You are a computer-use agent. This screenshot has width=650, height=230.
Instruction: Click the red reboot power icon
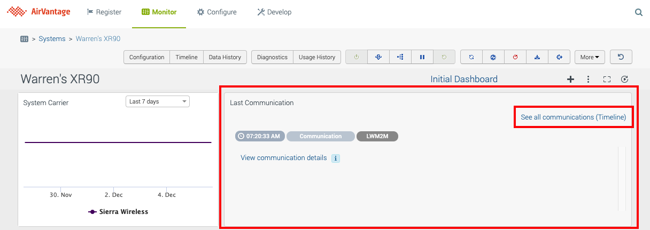[515, 57]
